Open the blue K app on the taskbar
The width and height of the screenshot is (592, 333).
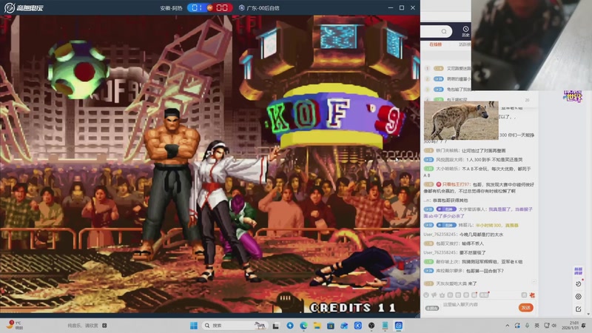(x=358, y=326)
